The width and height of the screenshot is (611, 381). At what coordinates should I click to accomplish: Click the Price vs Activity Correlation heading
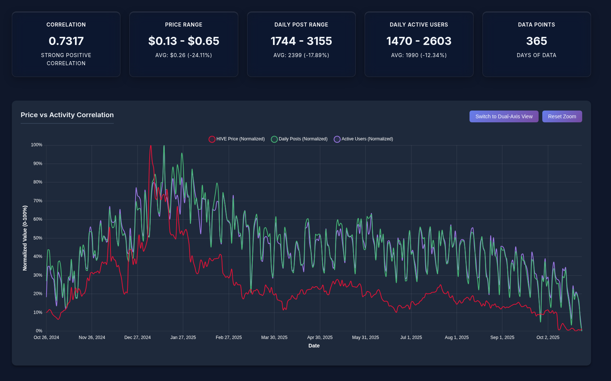point(67,115)
